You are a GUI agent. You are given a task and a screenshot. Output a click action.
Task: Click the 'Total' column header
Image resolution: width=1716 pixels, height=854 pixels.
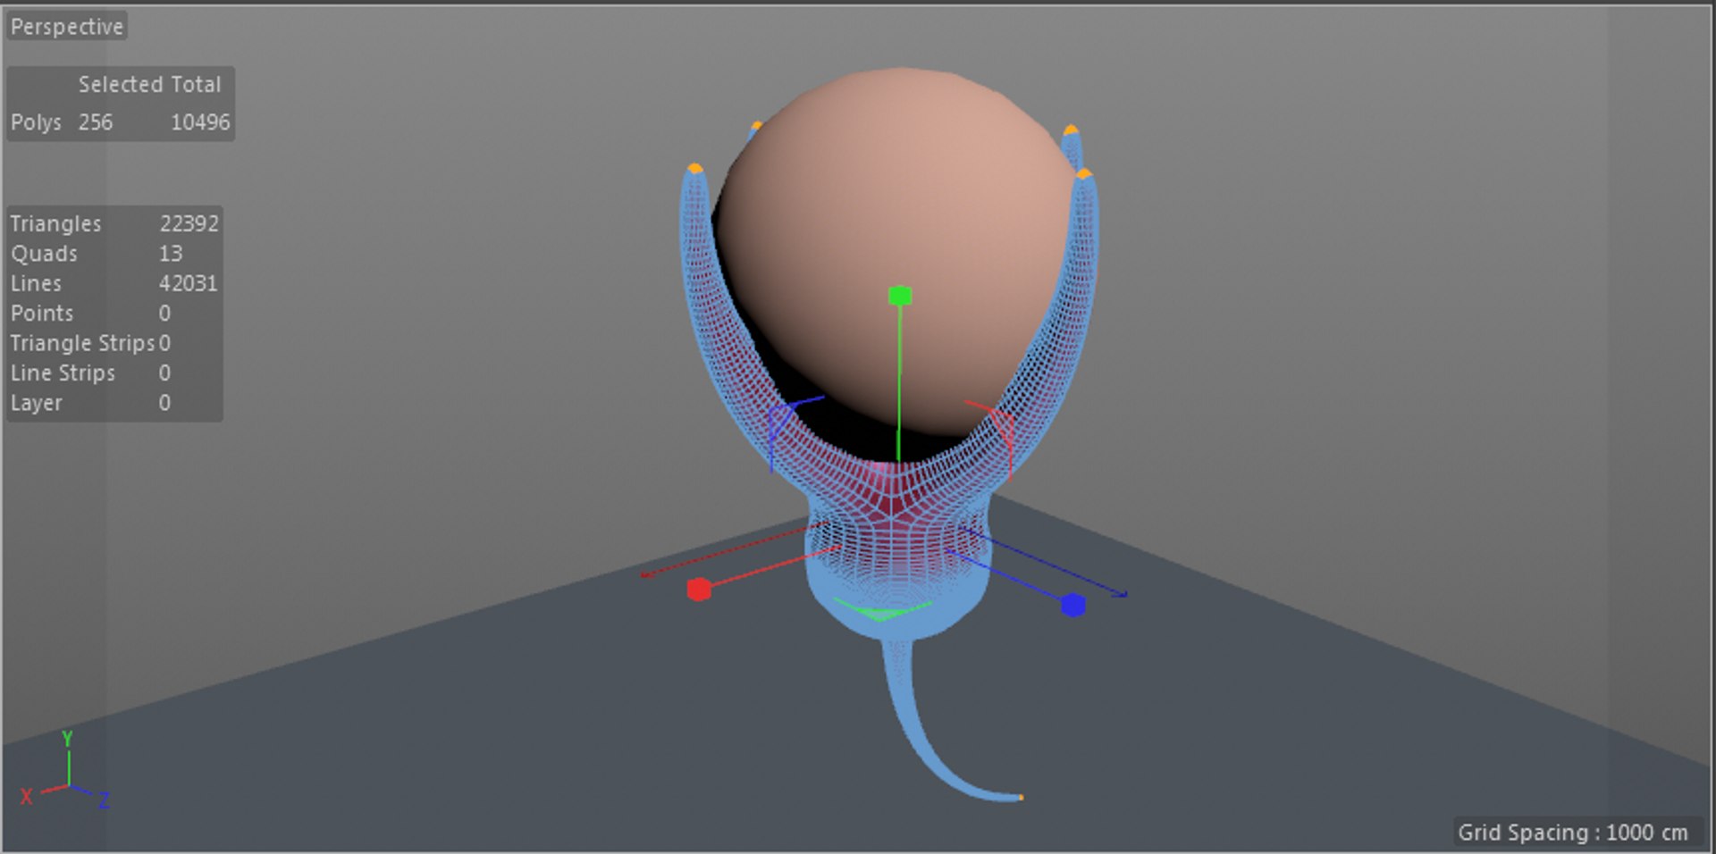[196, 85]
